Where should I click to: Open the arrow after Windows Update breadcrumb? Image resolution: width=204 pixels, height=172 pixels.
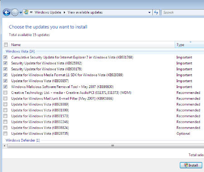[x=64, y=12]
